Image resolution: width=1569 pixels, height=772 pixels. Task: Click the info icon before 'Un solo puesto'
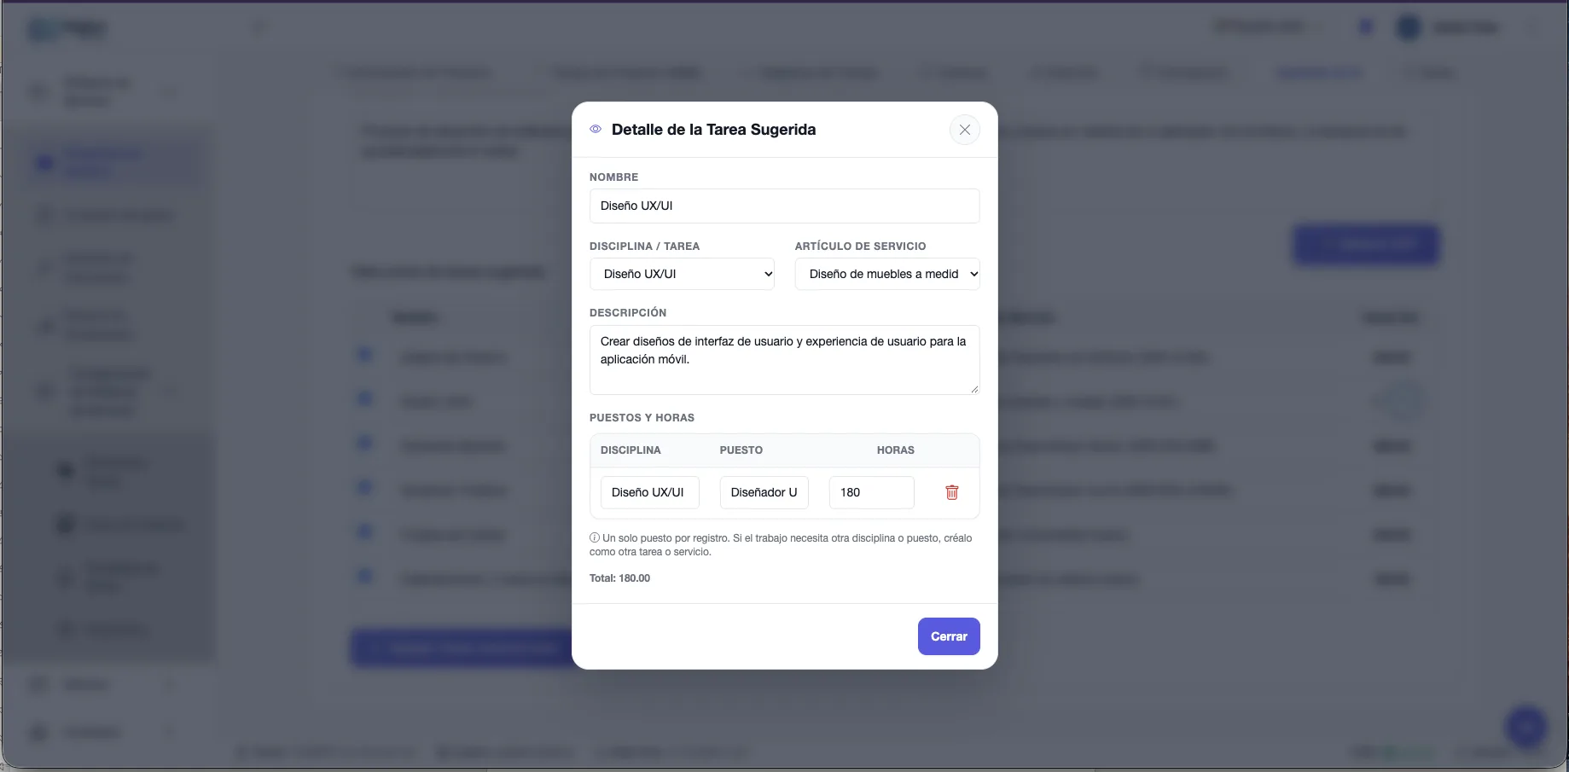[x=595, y=538]
